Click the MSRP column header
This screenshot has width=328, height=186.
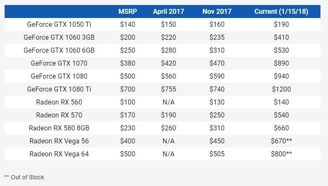(x=128, y=12)
